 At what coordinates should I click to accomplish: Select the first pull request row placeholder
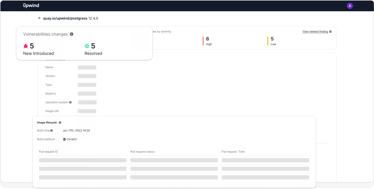pyautogui.click(x=82, y=160)
